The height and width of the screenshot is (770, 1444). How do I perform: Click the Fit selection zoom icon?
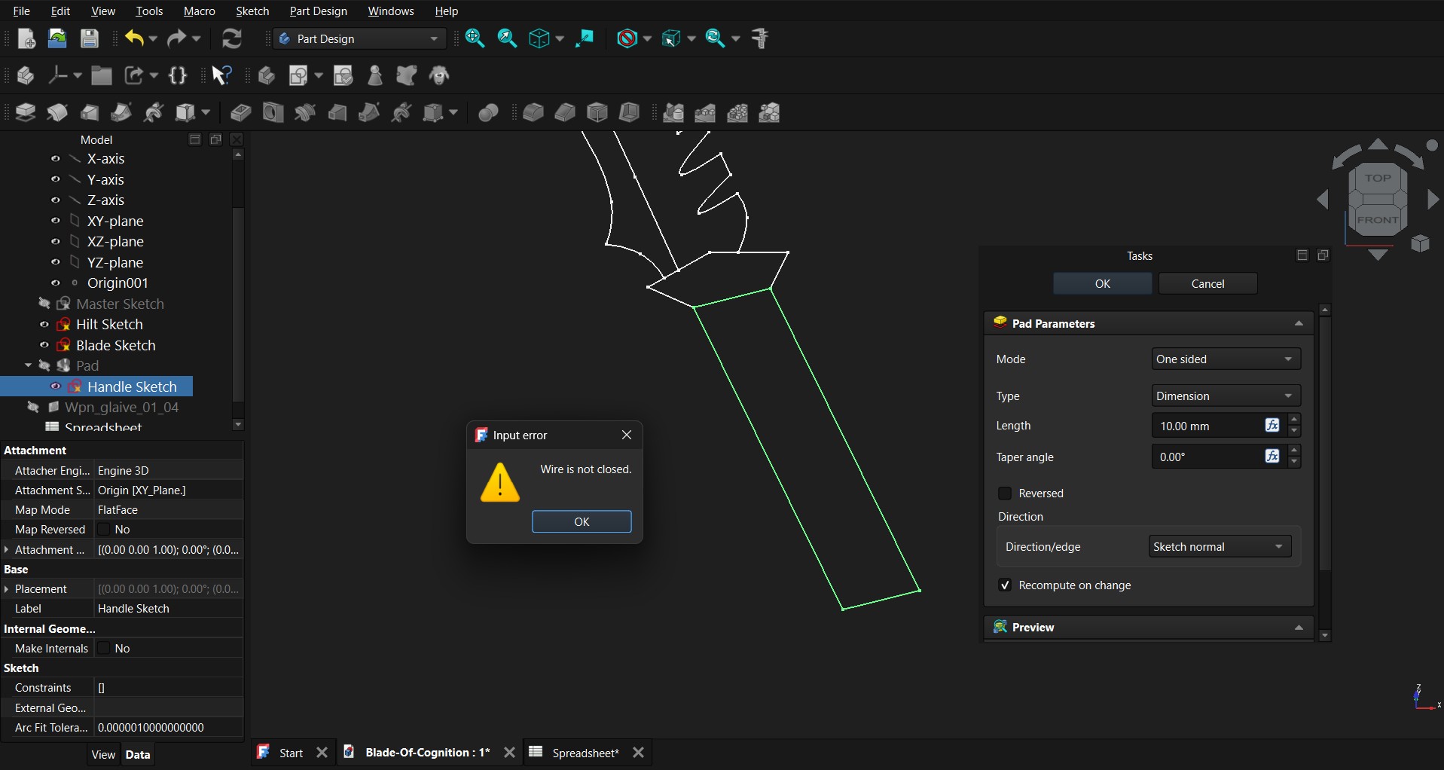[x=508, y=38]
